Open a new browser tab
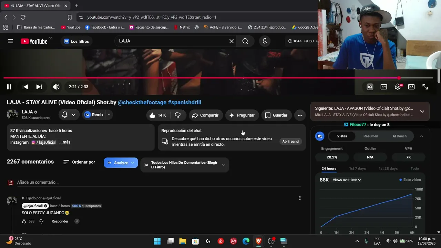The height and width of the screenshot is (248, 441). pyautogui.click(x=76, y=6)
